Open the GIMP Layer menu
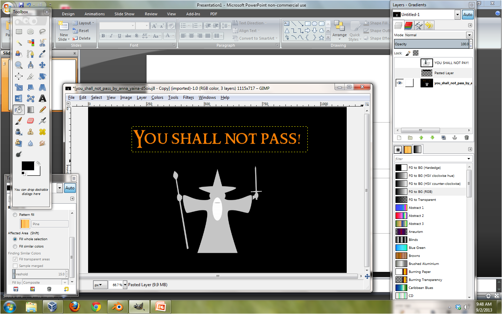Viewport: 502px width, 314px height. [x=141, y=97]
